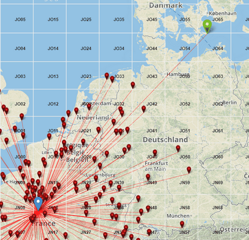This screenshot has height=240, width=249.
Task: Click red marker overlapping the JO40 label
Action: tap(155, 153)
